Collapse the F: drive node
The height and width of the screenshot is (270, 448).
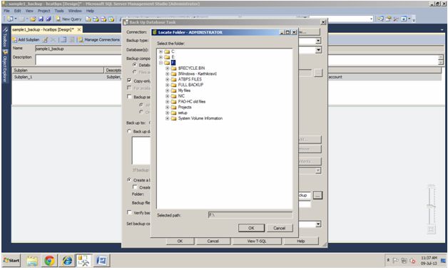click(x=161, y=63)
